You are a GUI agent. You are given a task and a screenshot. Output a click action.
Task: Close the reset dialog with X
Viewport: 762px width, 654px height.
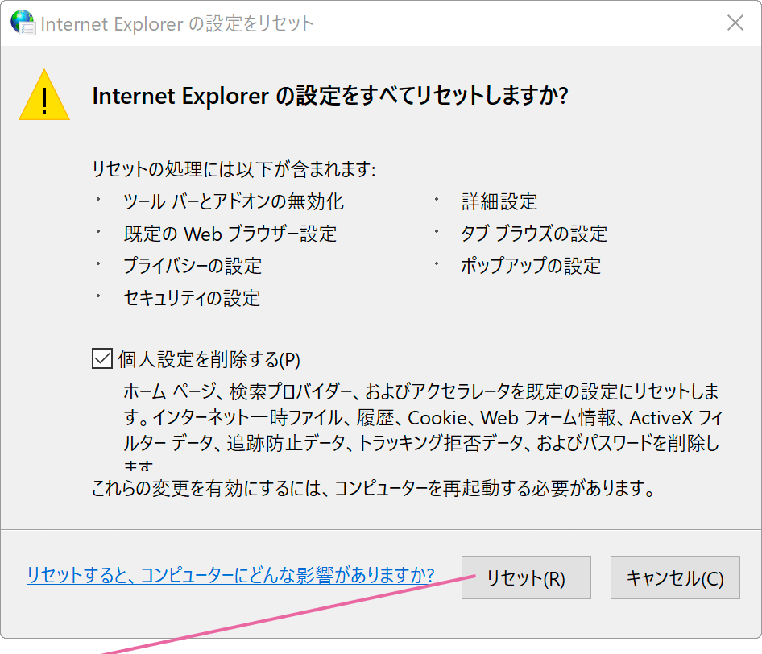point(735,23)
